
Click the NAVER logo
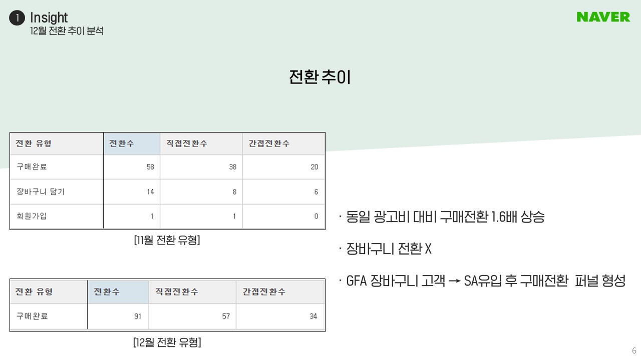[603, 17]
